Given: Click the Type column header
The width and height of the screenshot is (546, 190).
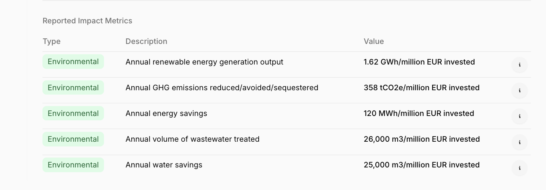Looking at the screenshot, I should (x=52, y=41).
